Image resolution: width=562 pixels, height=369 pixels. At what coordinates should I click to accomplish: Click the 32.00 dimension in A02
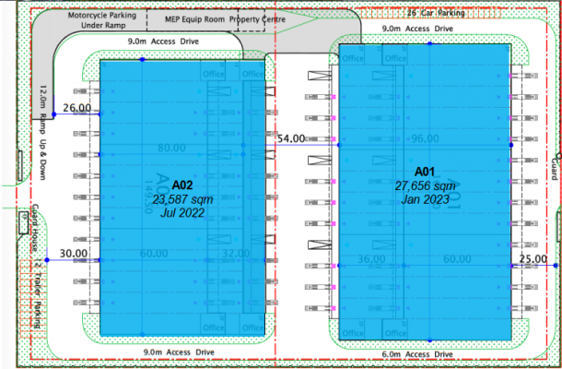coord(236,254)
